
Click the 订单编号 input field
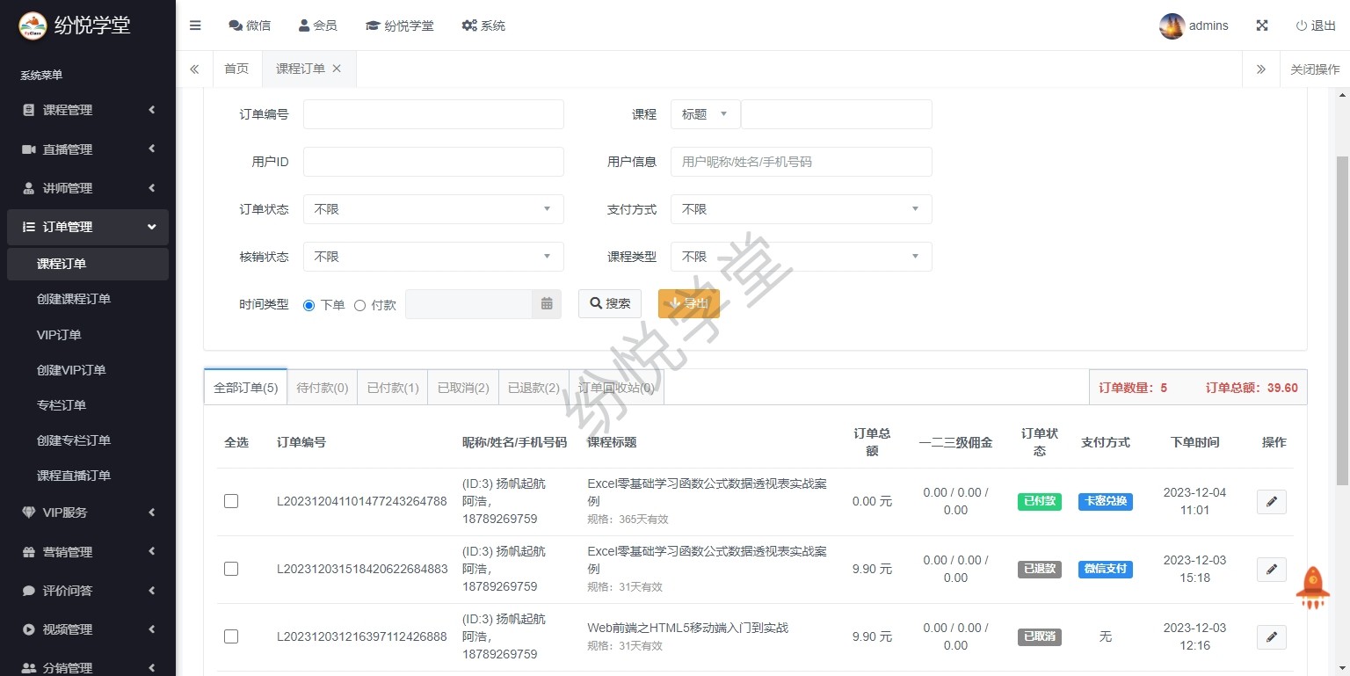point(433,114)
